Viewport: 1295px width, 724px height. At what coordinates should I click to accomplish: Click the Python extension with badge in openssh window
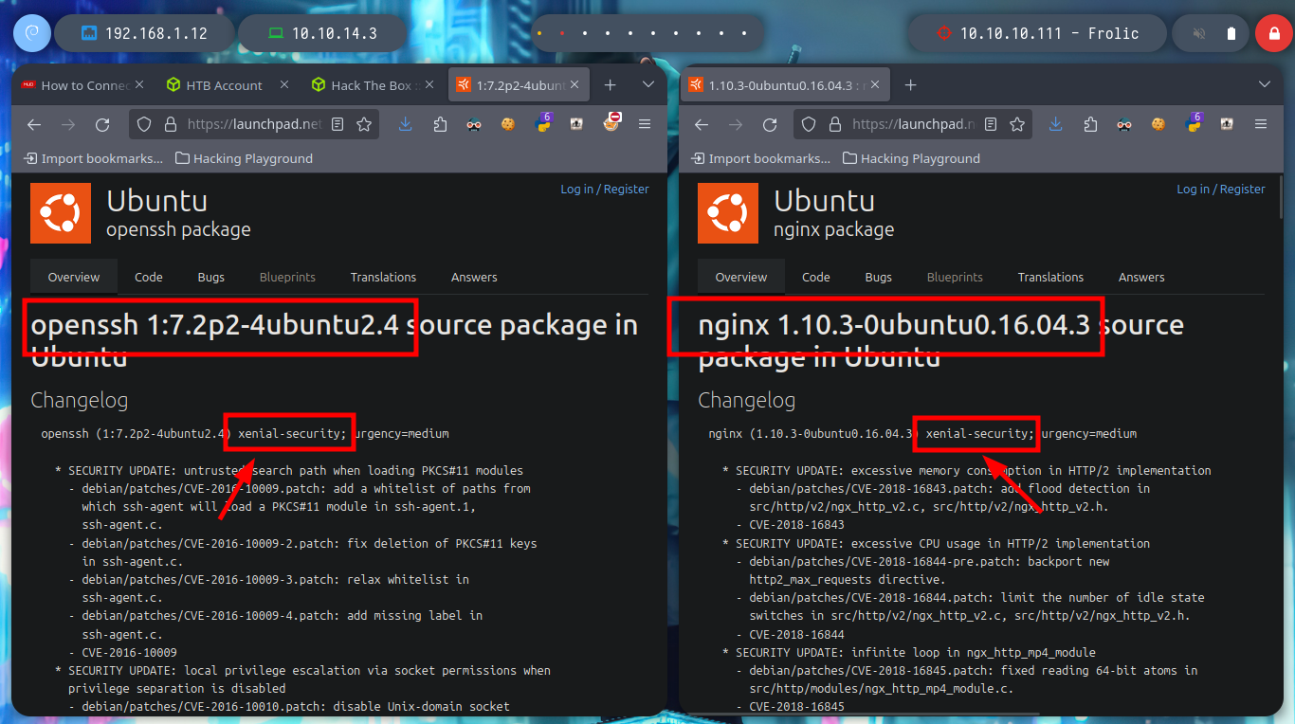(x=544, y=123)
